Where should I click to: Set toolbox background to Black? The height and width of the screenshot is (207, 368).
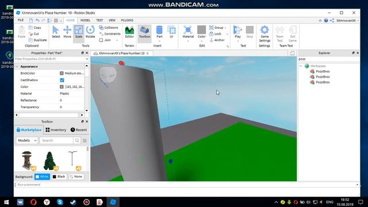[x=59, y=177]
